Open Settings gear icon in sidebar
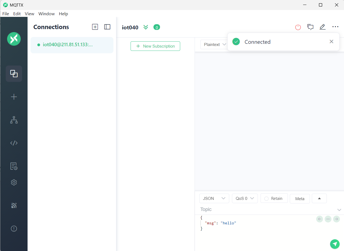Viewport: 344px width, 251px height. point(14,182)
